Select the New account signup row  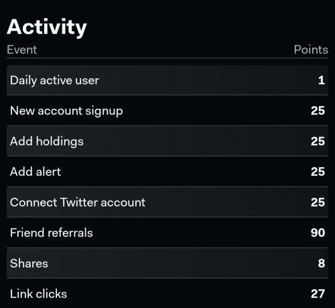point(167,111)
